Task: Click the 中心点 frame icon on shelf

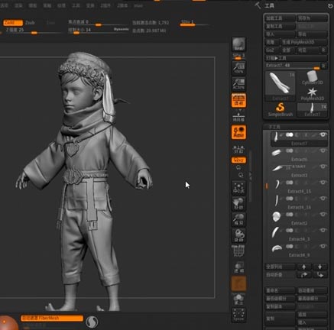Action: (x=238, y=188)
